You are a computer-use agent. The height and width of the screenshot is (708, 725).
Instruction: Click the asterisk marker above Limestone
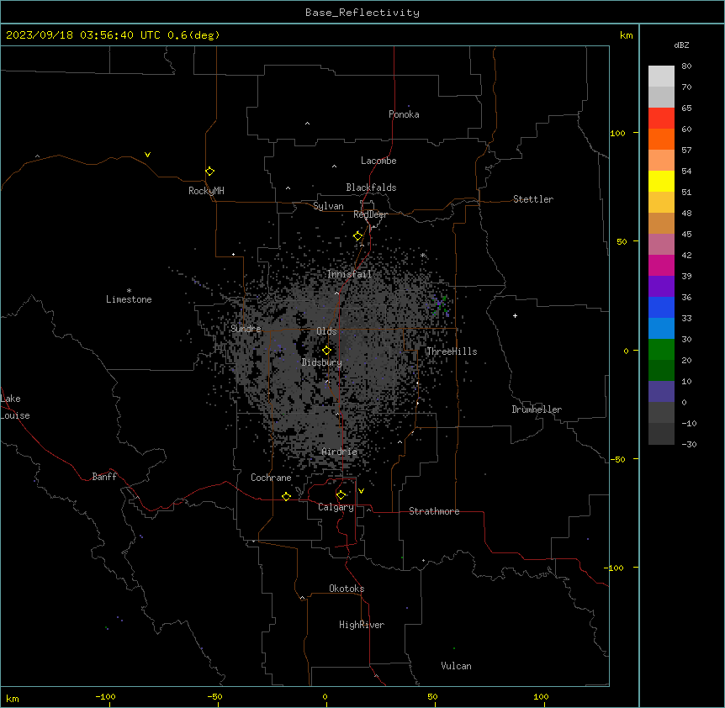(129, 291)
